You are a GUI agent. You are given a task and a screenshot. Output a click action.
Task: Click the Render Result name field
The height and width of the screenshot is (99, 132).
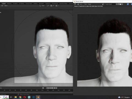point(110,4)
